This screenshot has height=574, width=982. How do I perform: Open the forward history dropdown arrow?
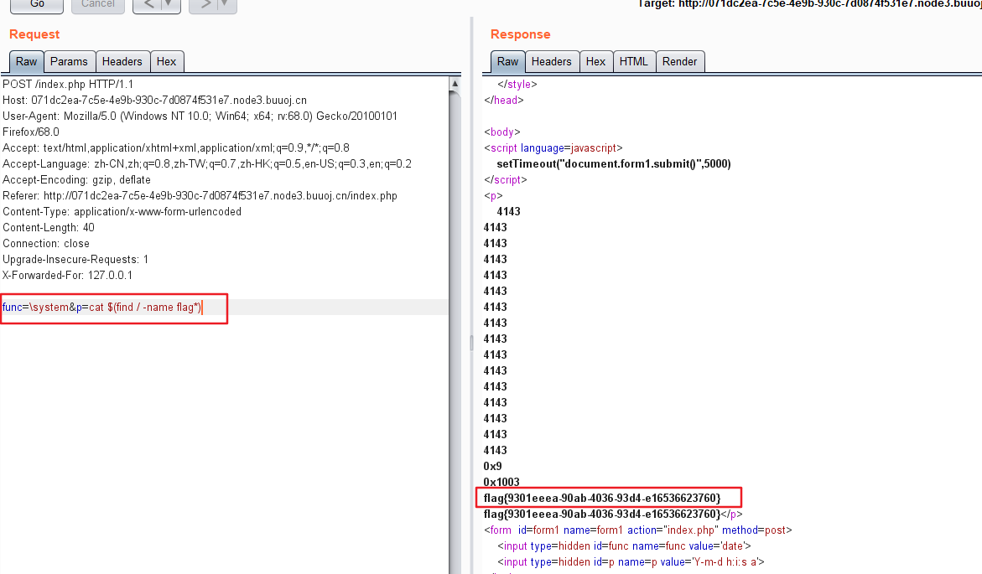(x=226, y=5)
